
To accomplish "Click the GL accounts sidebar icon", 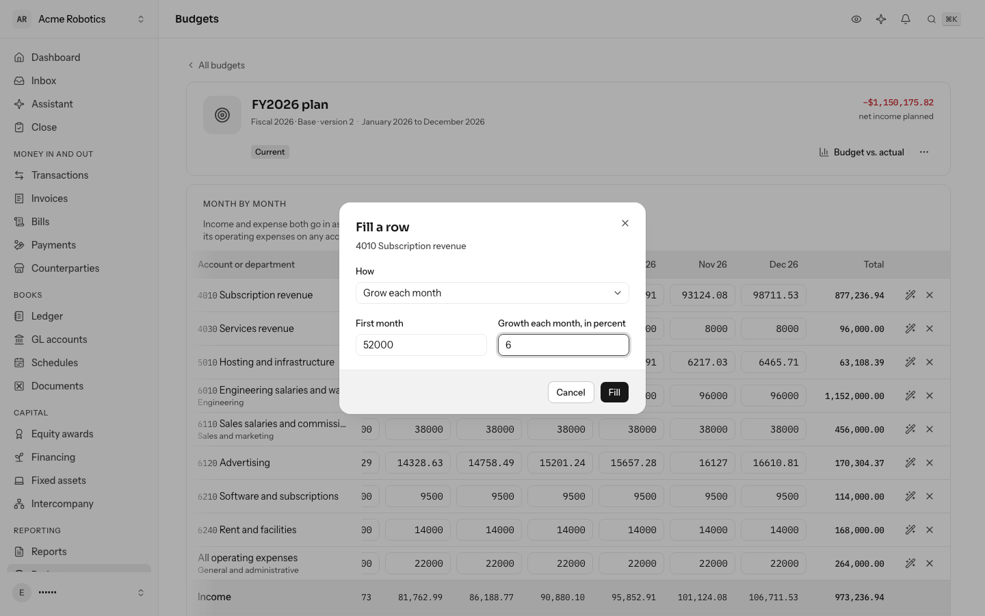I will point(19,339).
